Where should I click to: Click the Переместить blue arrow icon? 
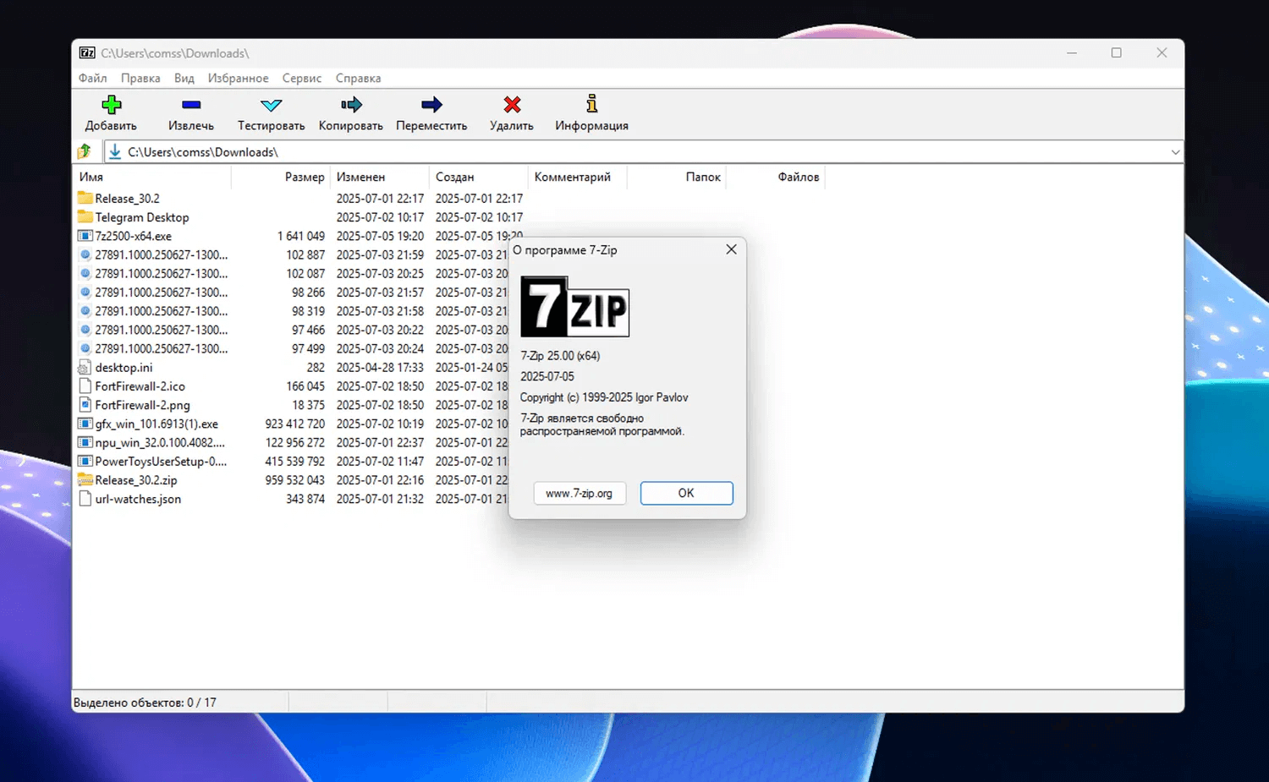click(431, 105)
